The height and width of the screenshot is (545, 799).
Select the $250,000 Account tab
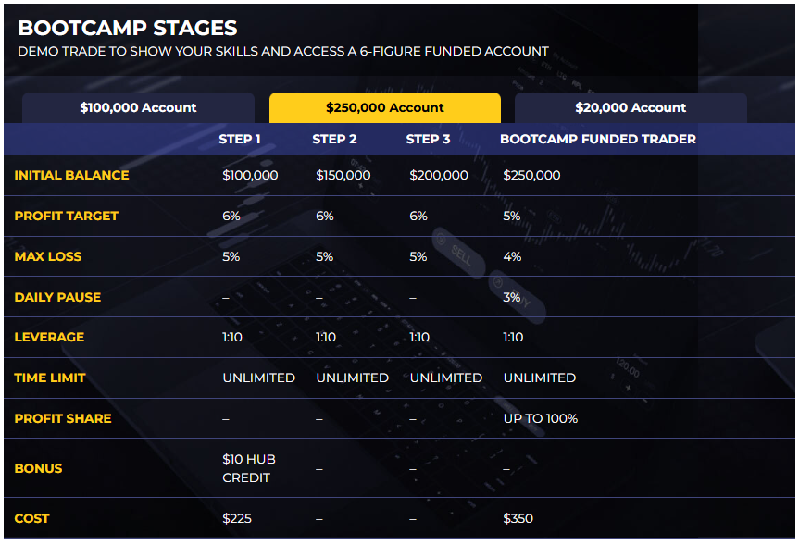click(384, 107)
